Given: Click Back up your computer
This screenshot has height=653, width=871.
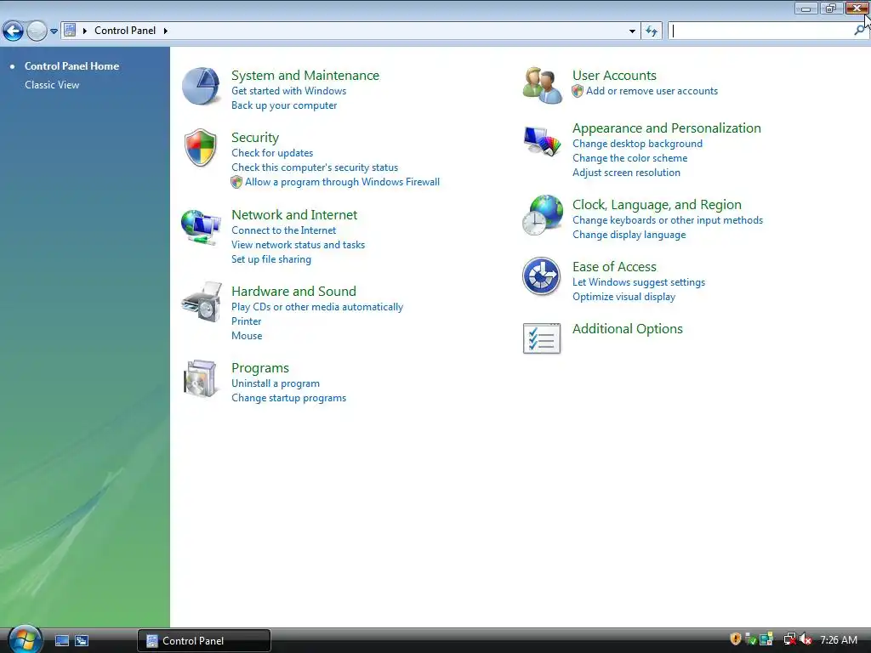Looking at the screenshot, I should coord(284,105).
